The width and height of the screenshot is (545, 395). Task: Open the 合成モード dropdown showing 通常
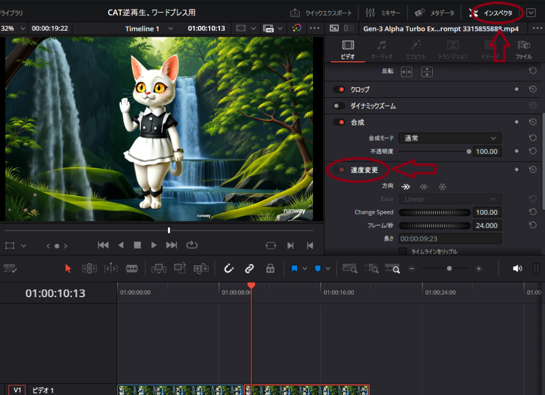(x=450, y=138)
